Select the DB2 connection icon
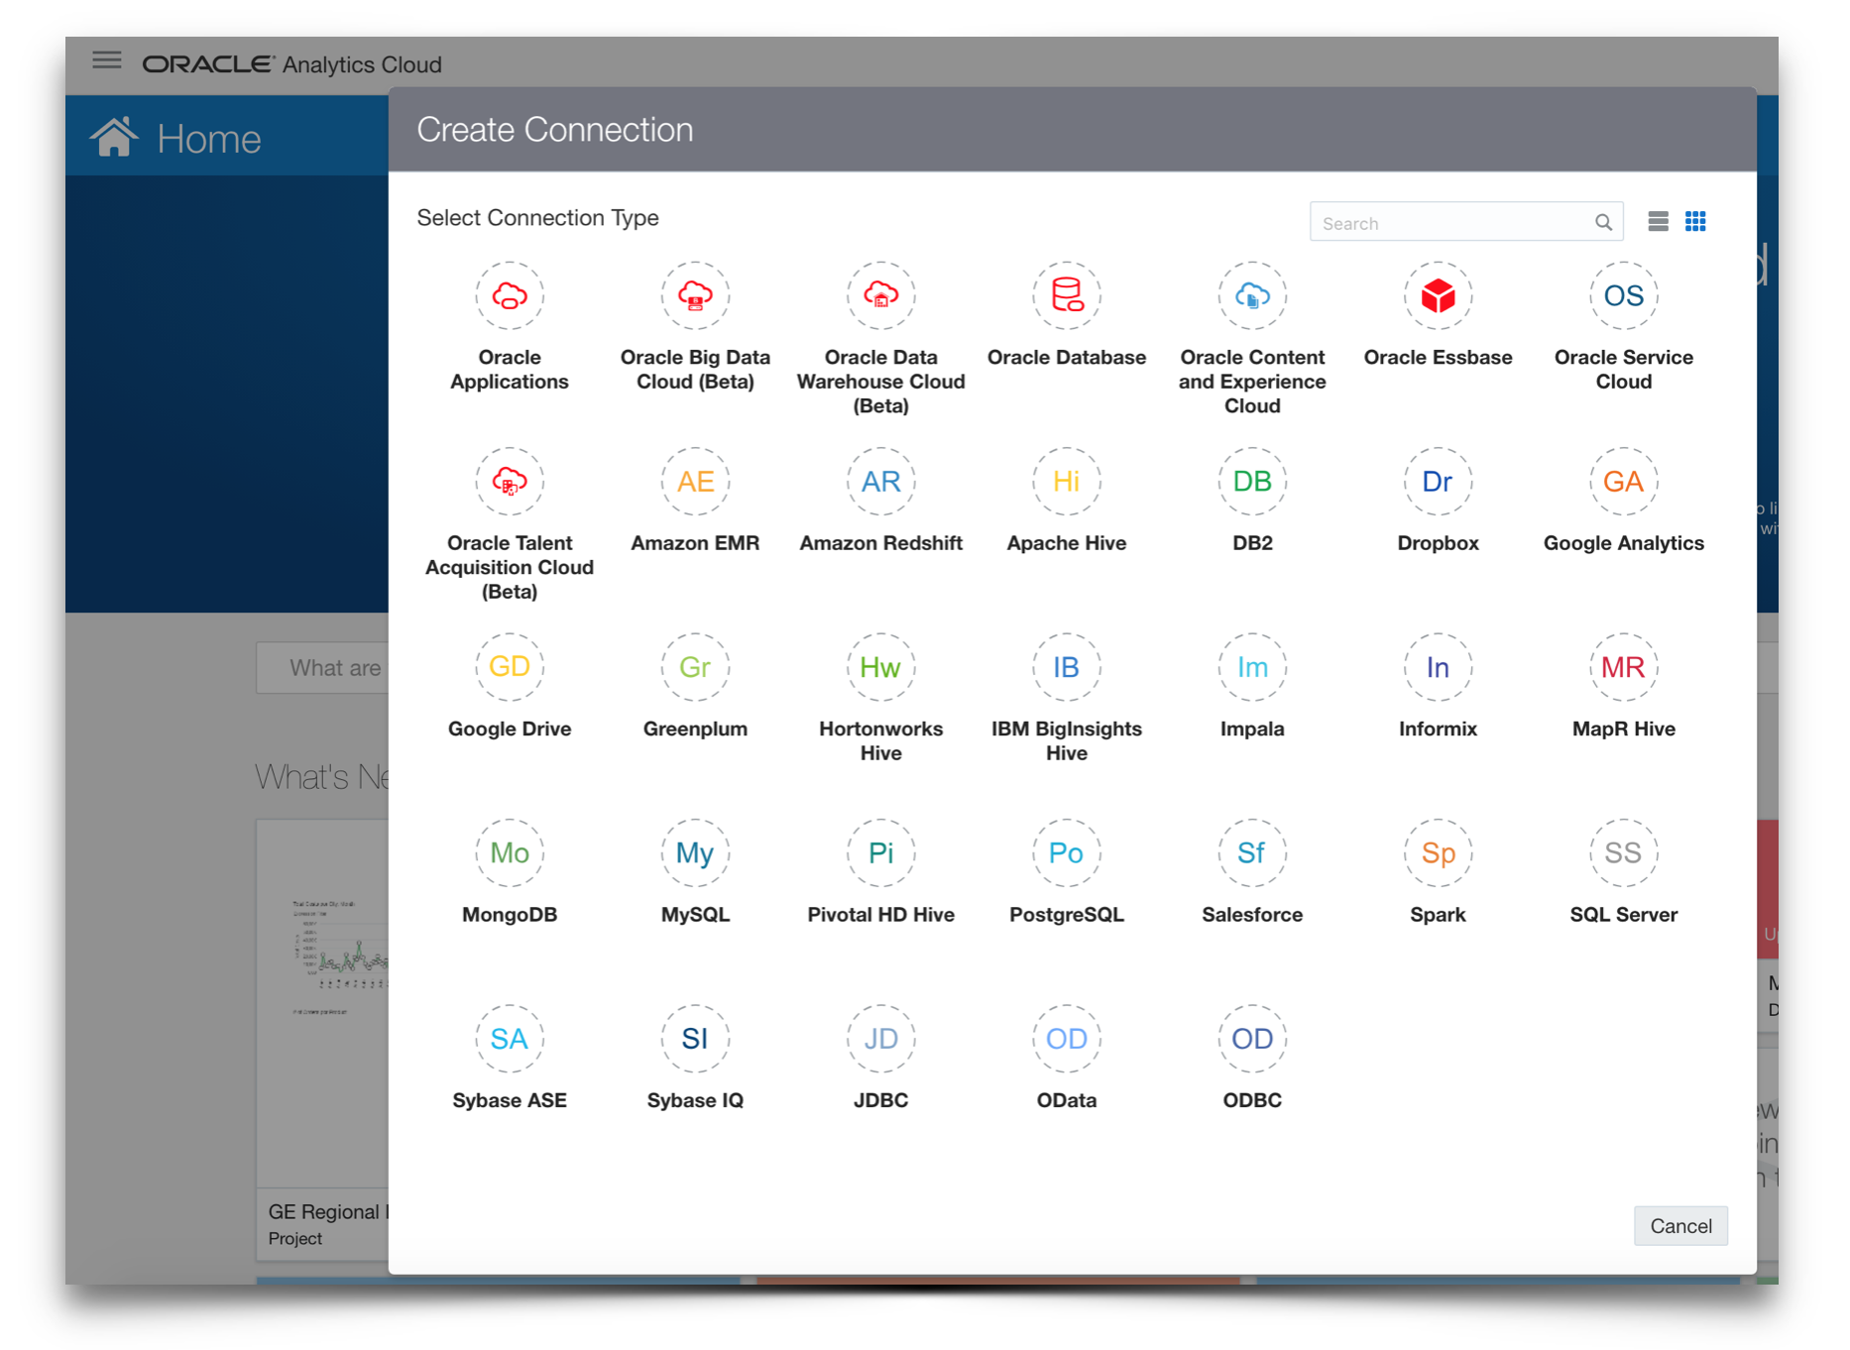Screen dimensions: 1850x1350 [x=1252, y=482]
